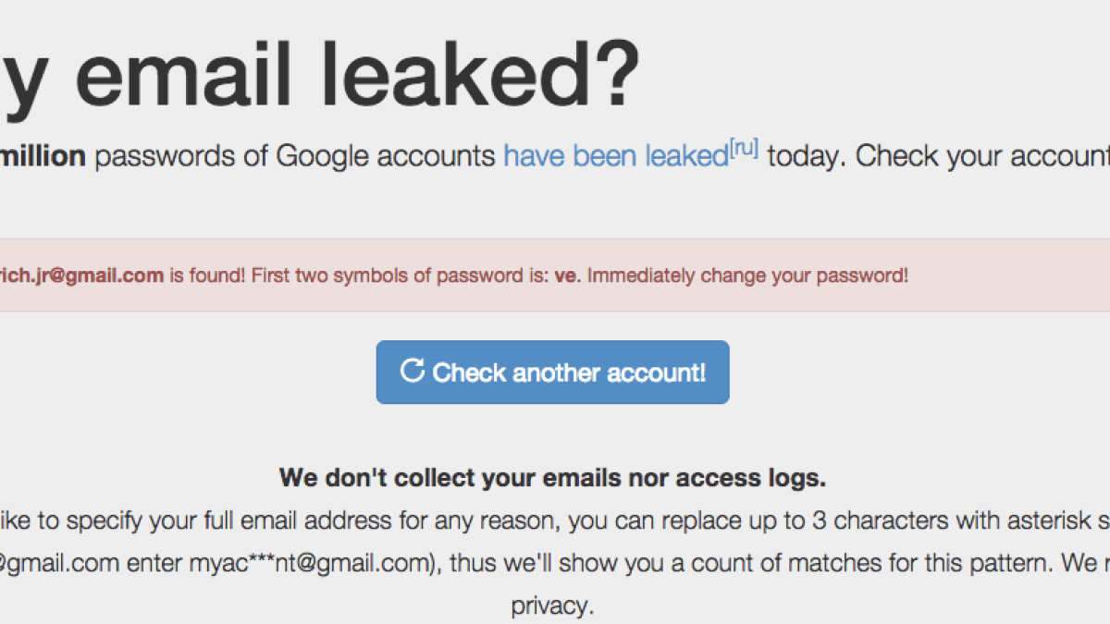Click "Immediately change your password!" warning text

coord(748,275)
